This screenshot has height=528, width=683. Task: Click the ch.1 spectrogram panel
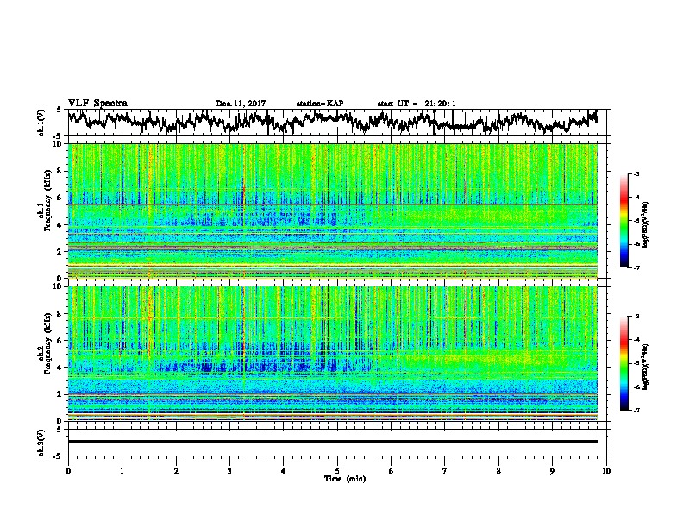(x=333, y=211)
